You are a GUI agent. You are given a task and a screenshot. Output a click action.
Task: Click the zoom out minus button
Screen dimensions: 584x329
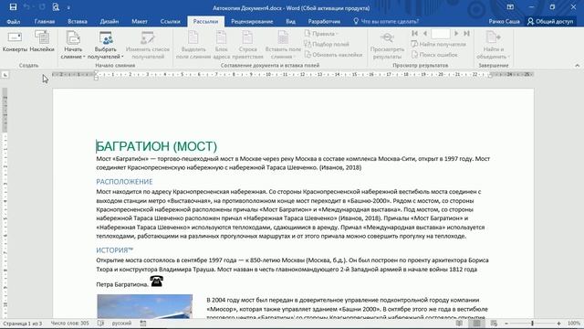click(506, 324)
